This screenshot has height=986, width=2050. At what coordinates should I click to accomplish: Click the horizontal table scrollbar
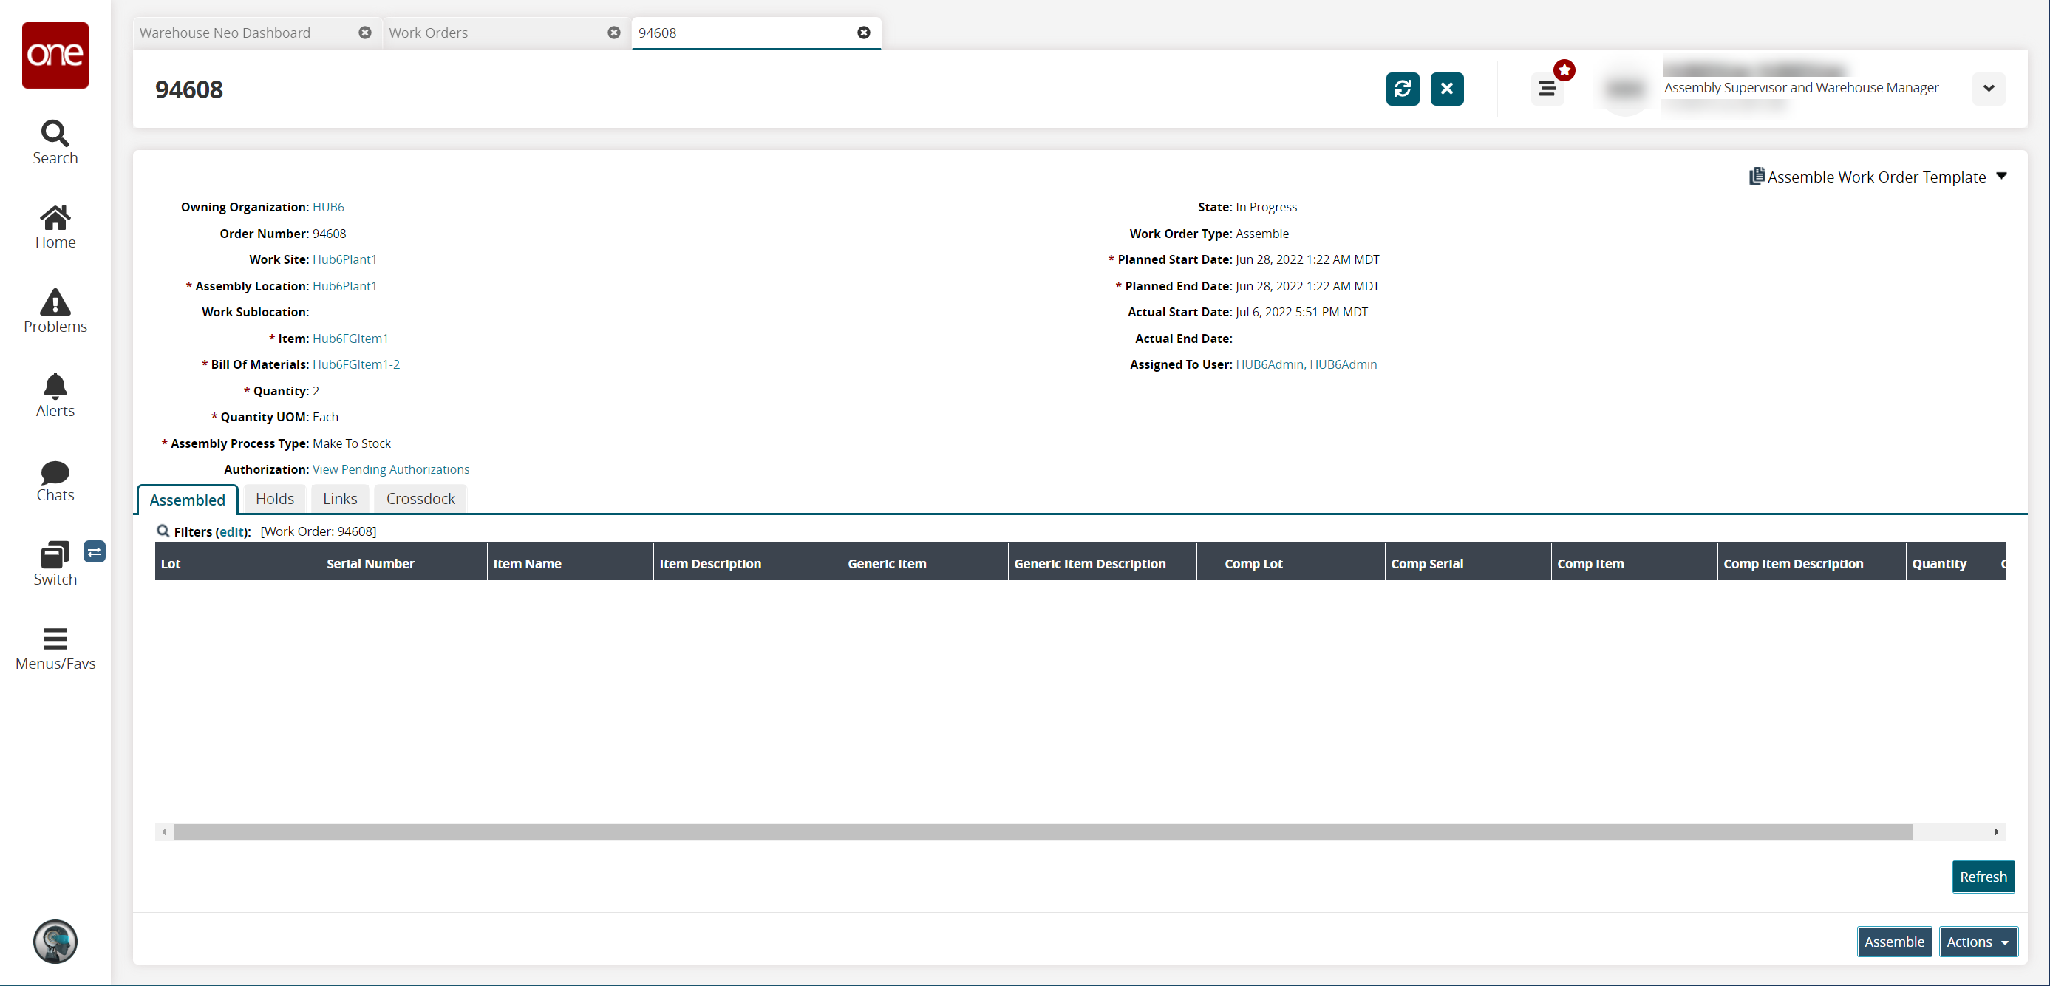coord(1043,832)
